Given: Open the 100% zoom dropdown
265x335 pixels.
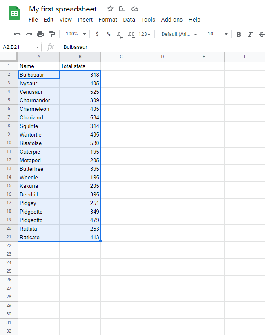Looking at the screenshot, I should coord(76,34).
